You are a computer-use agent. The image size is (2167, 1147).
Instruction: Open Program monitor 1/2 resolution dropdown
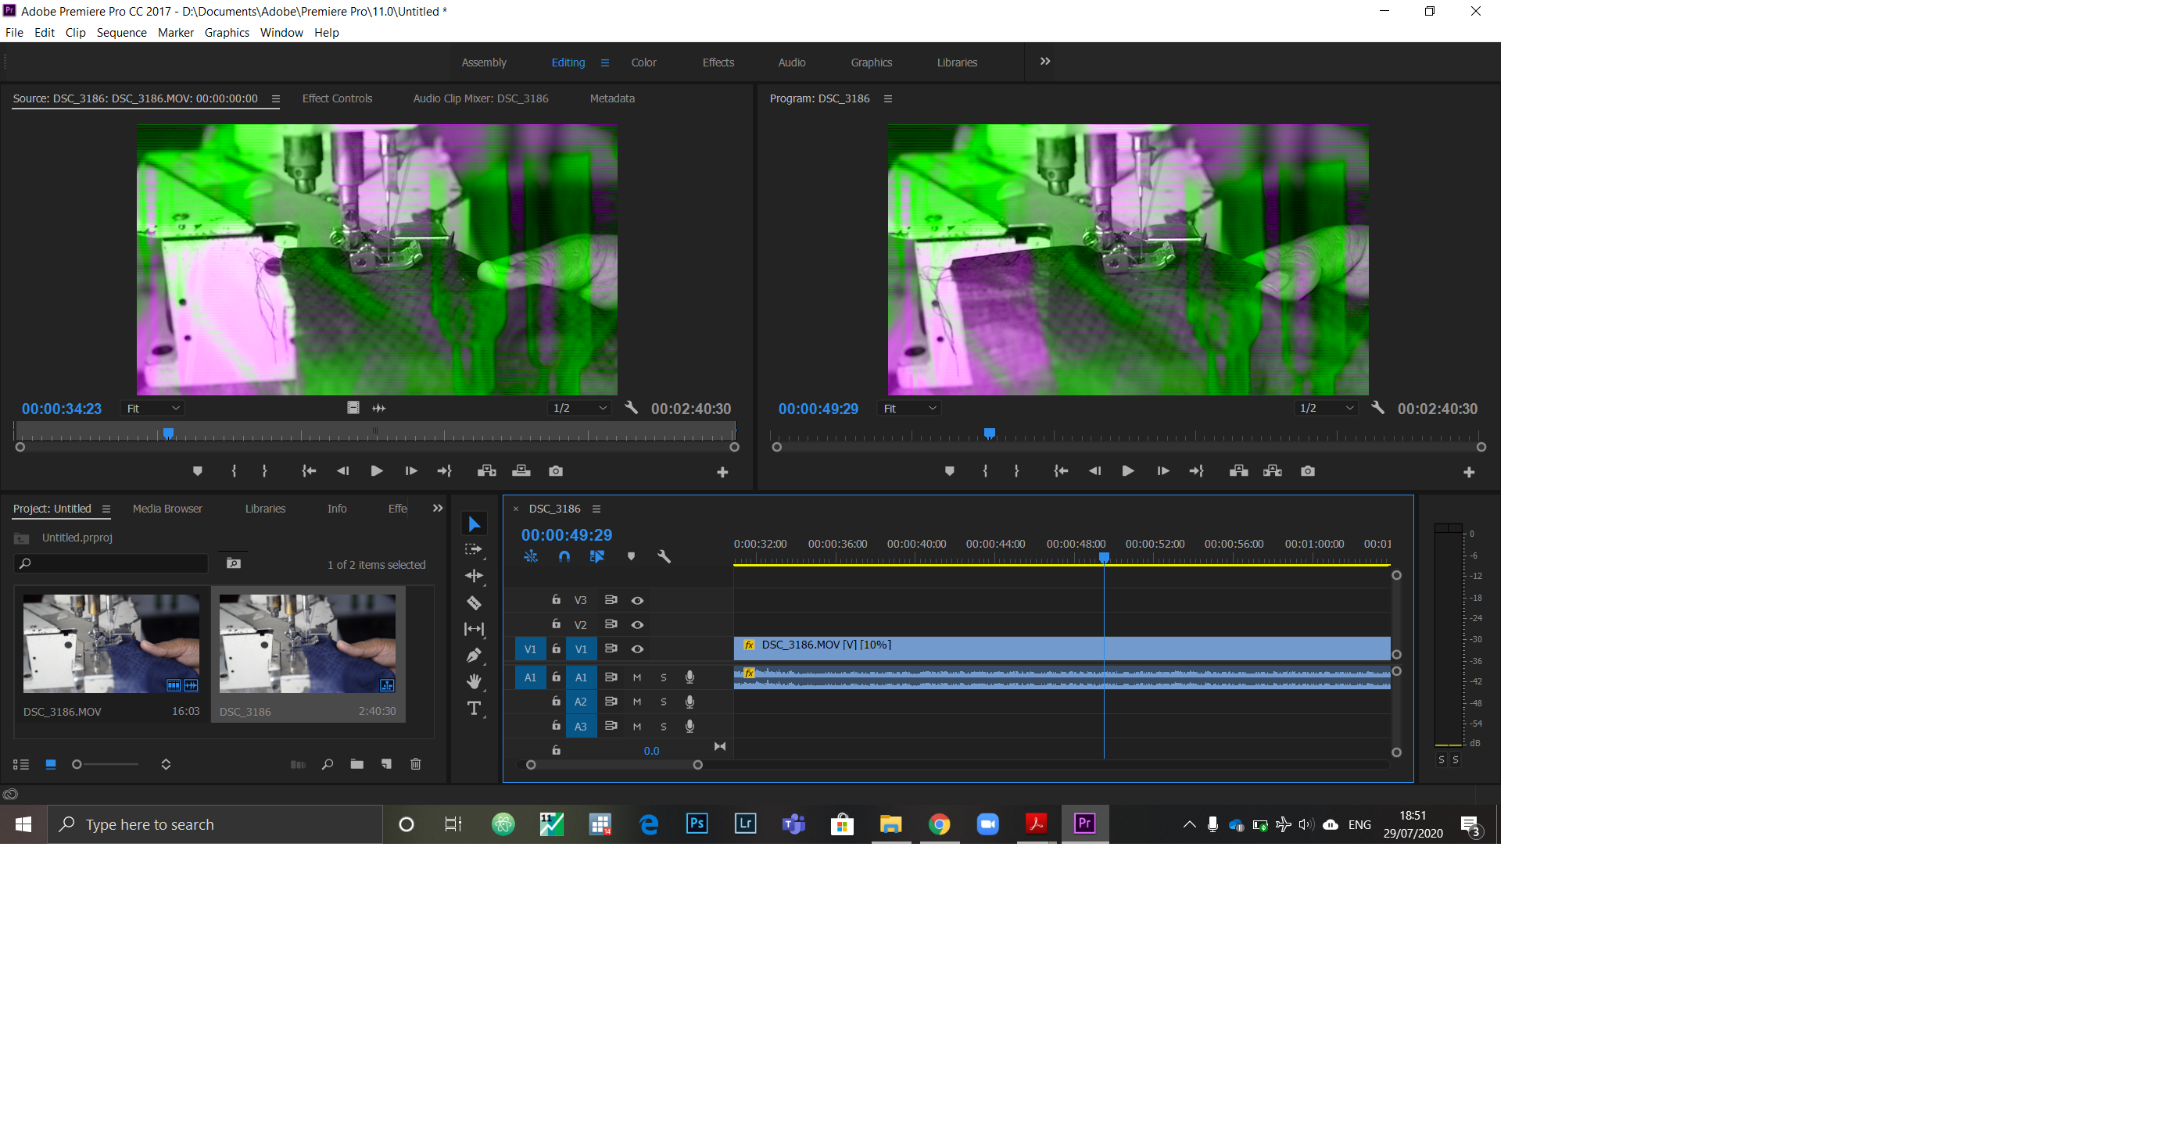pos(1327,409)
